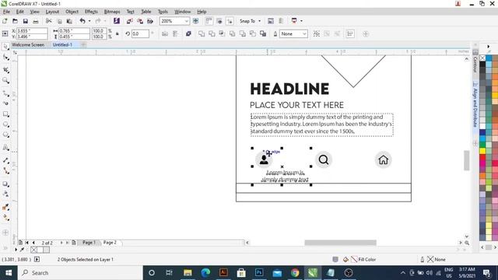Select the yellow swatch in palette
Viewport: 498px width, 280px height.
[482, 151]
